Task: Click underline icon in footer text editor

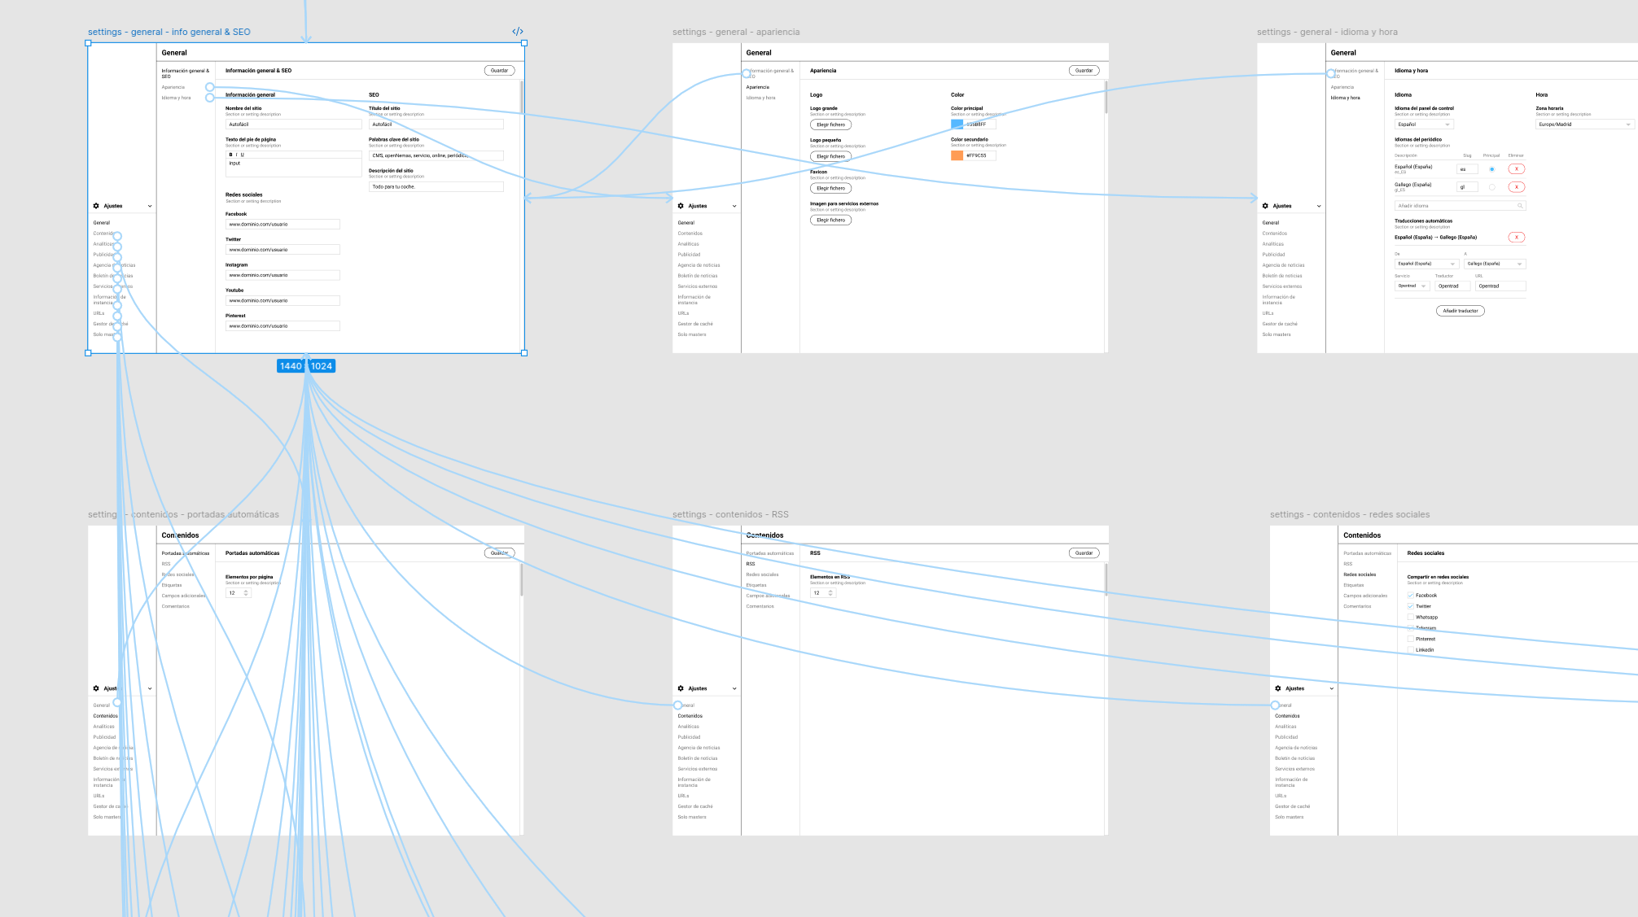Action: coord(242,155)
